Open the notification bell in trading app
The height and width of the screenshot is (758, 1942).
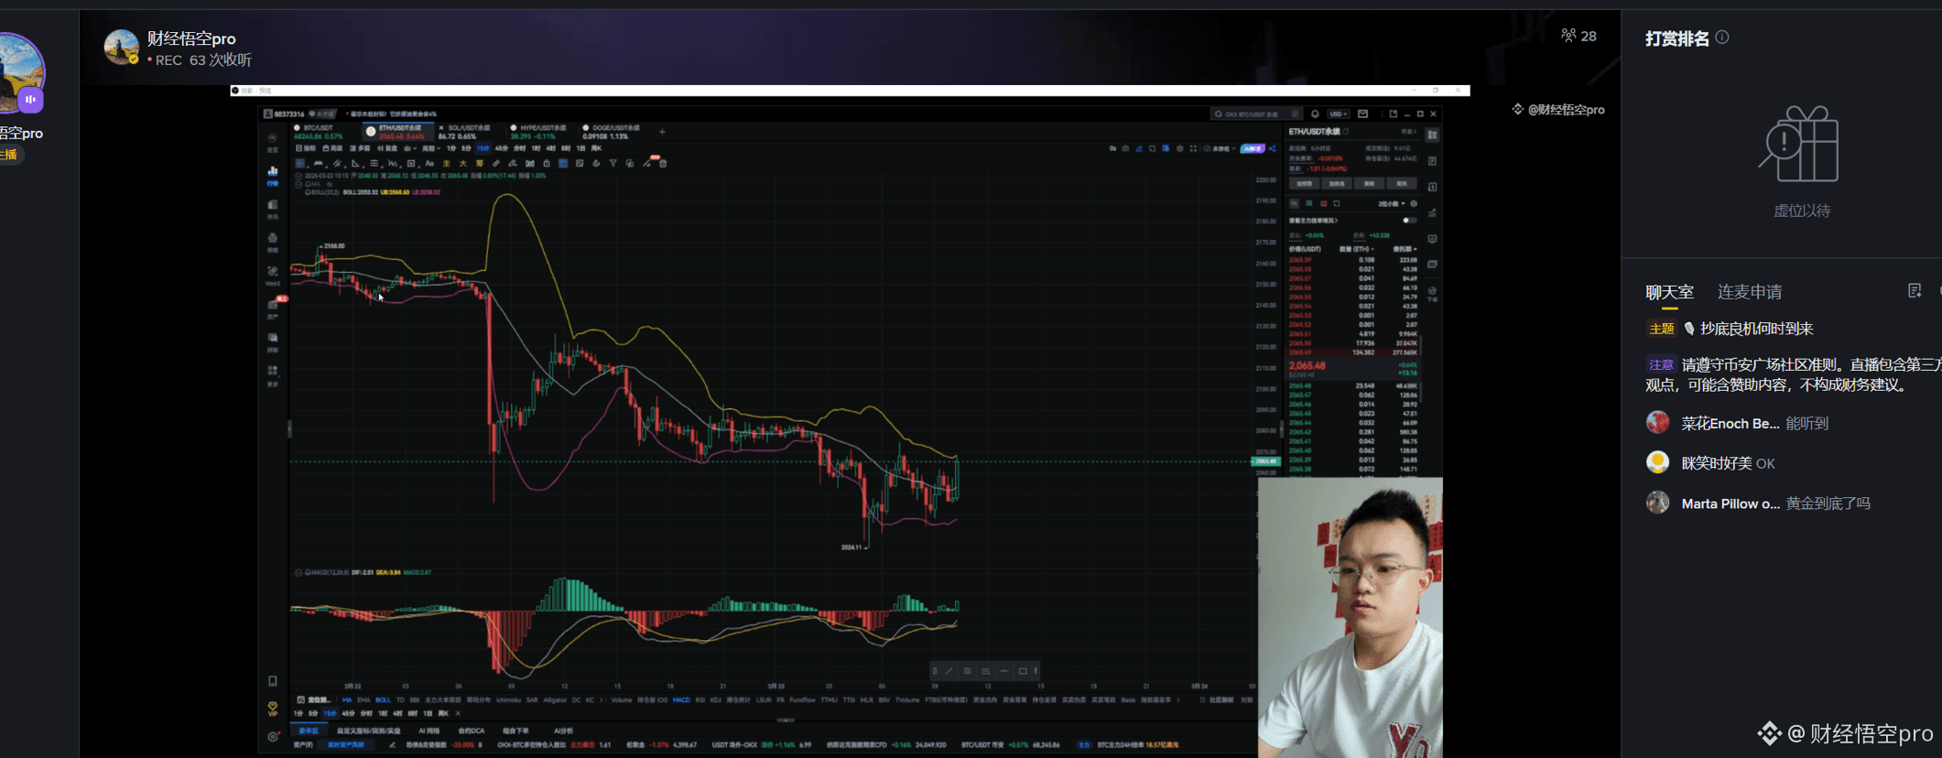coord(1315,114)
